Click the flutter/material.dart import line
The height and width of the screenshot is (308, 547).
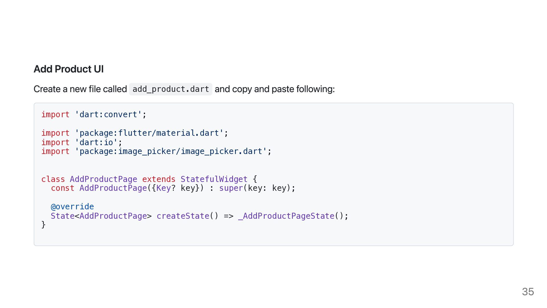click(135, 133)
